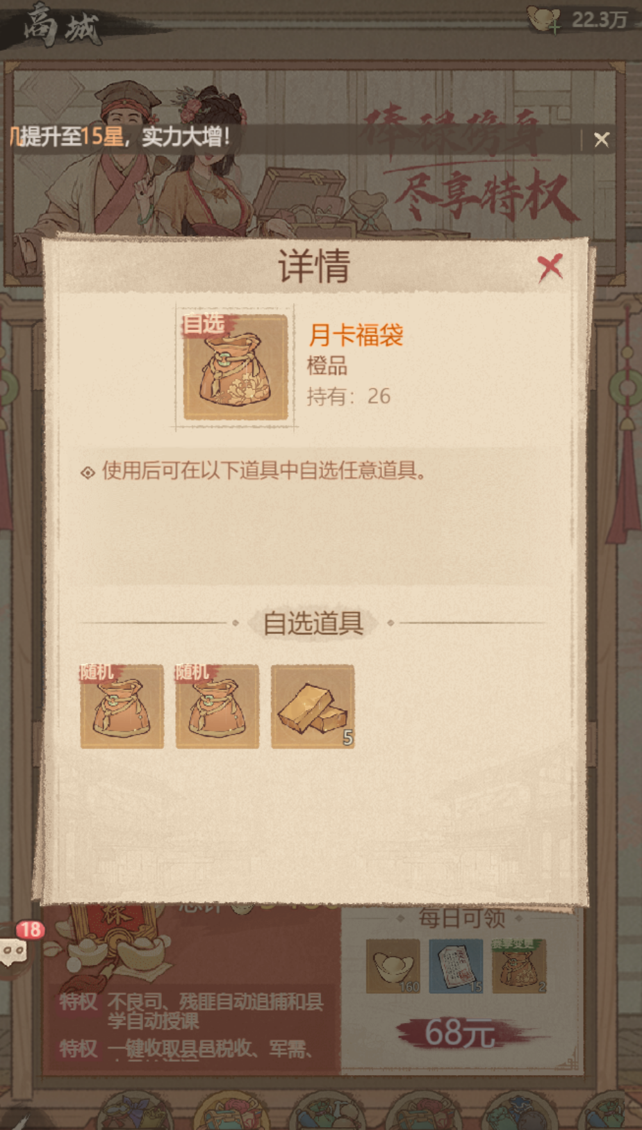Viewport: 642px width, 1130px height.
Task: Select the first 随机 lucky bag
Action: point(122,706)
